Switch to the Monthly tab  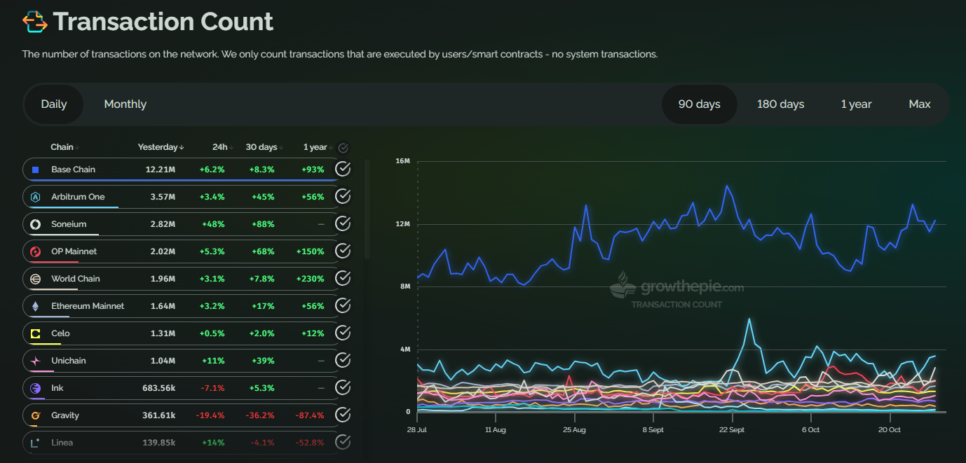(x=125, y=104)
